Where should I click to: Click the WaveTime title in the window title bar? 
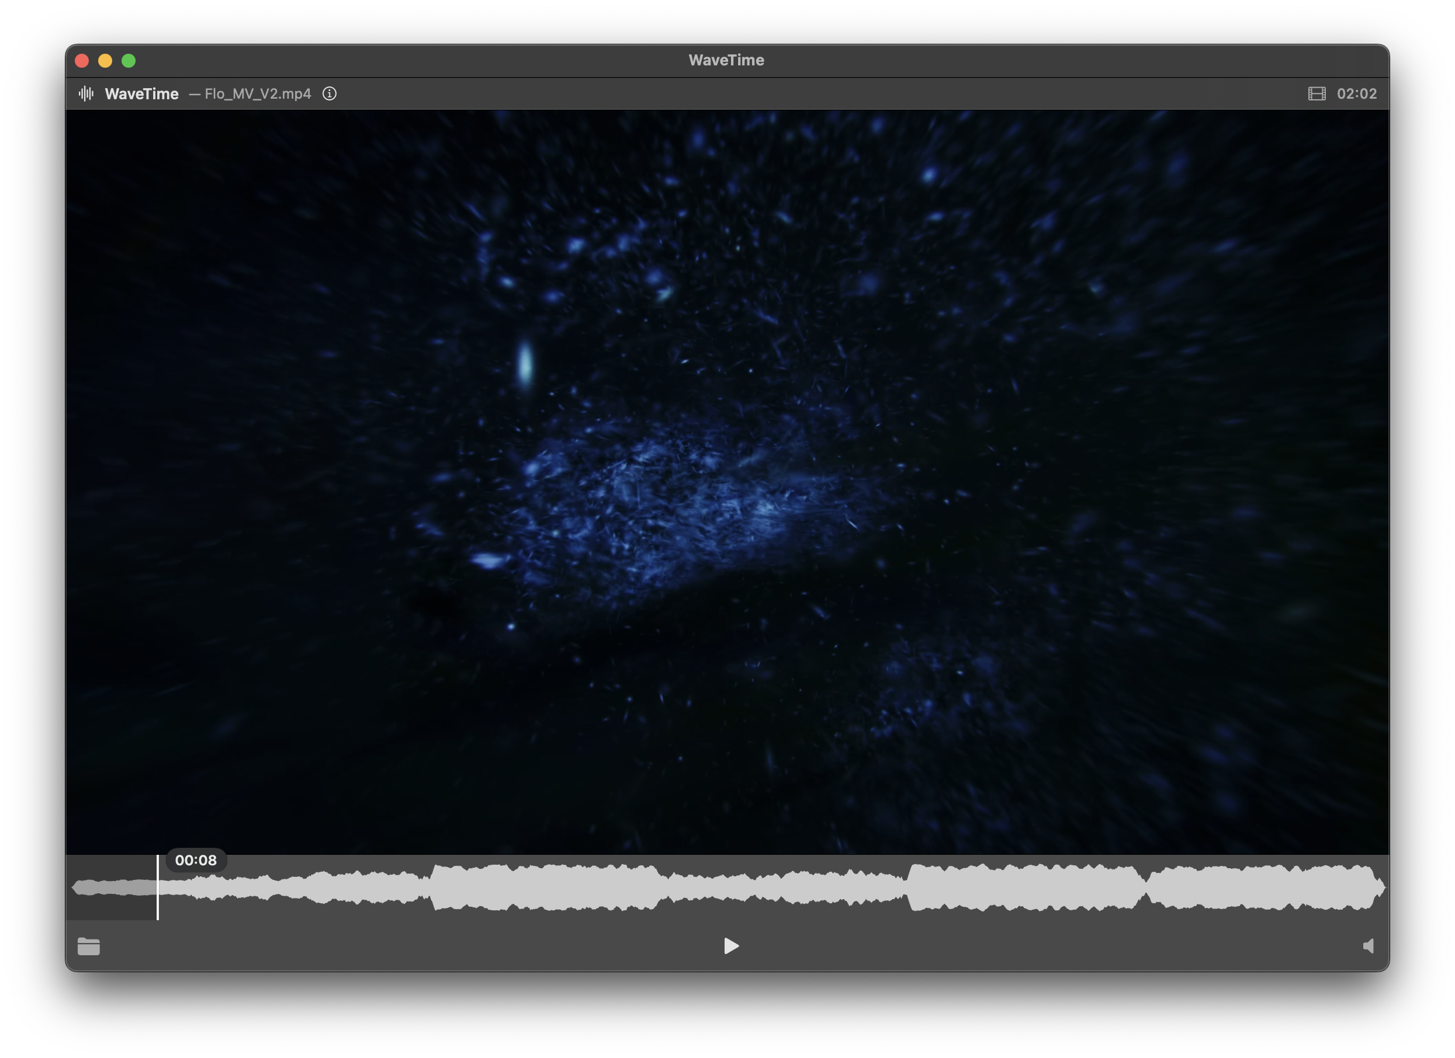(726, 60)
